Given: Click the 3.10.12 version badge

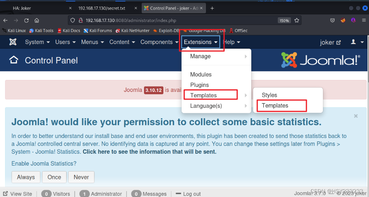Looking at the screenshot, I should pos(154,90).
